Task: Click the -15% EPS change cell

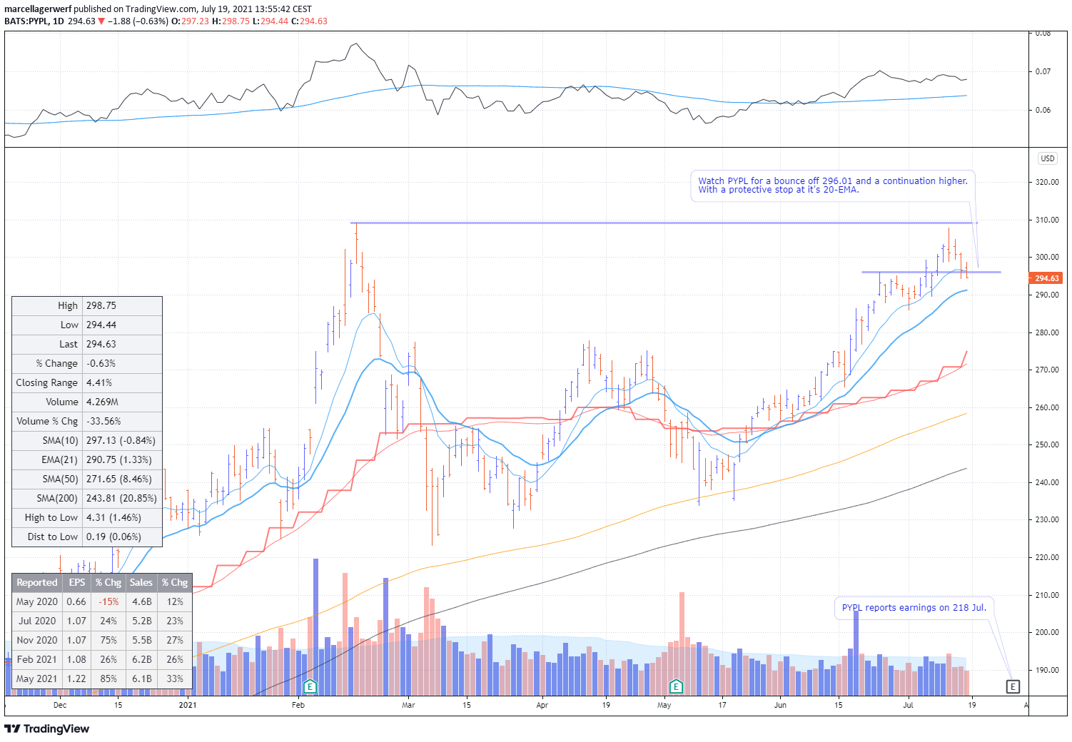Action: click(108, 601)
